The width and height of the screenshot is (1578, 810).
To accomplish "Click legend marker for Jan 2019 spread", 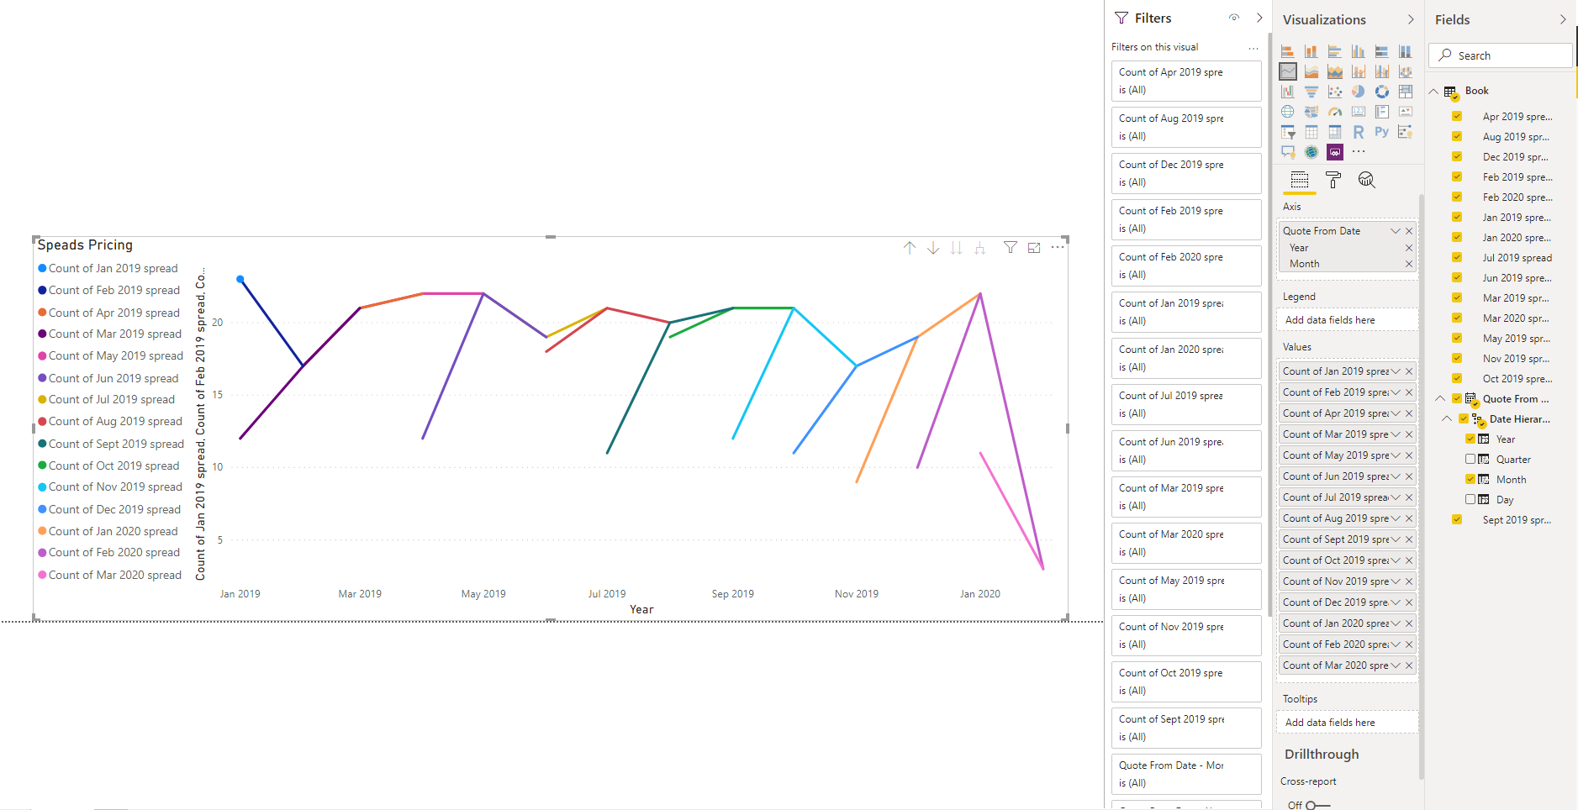I will (42, 268).
